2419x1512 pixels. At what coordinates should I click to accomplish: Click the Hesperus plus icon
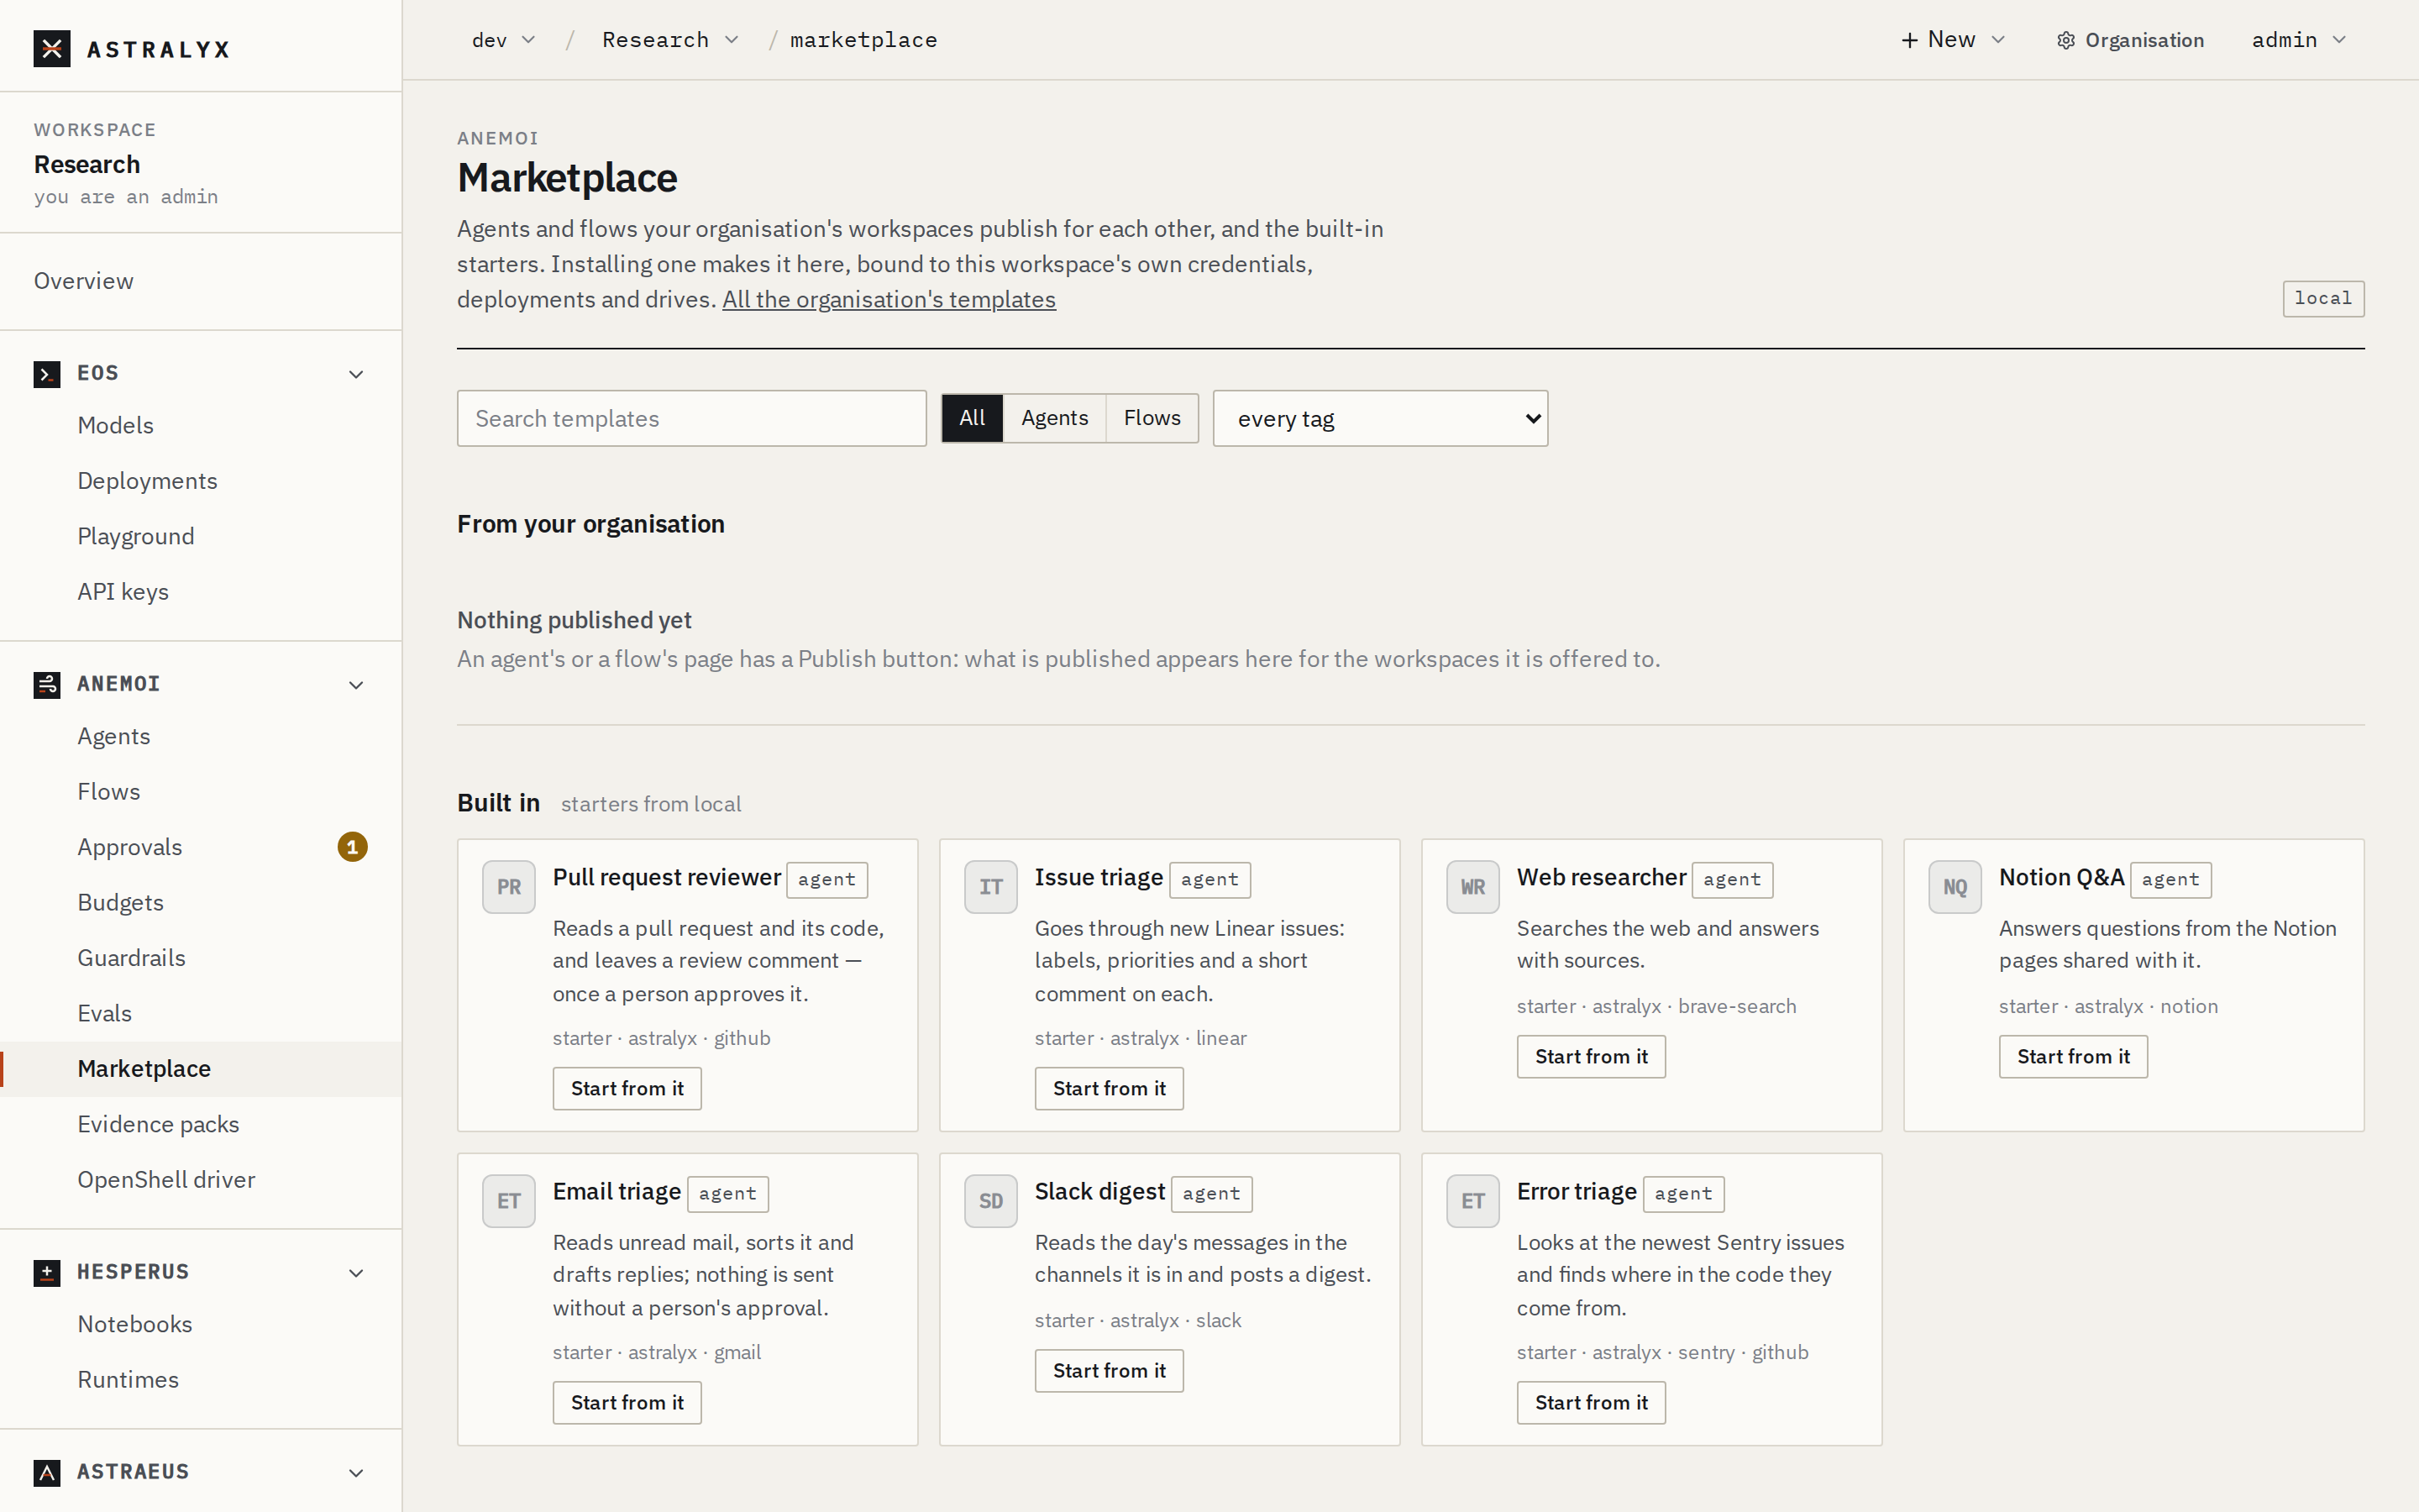(47, 1273)
